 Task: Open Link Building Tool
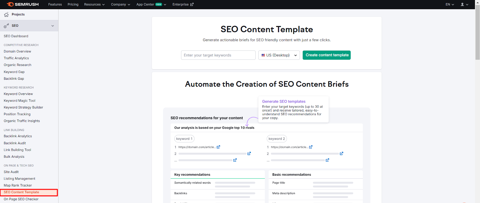[x=17, y=150]
